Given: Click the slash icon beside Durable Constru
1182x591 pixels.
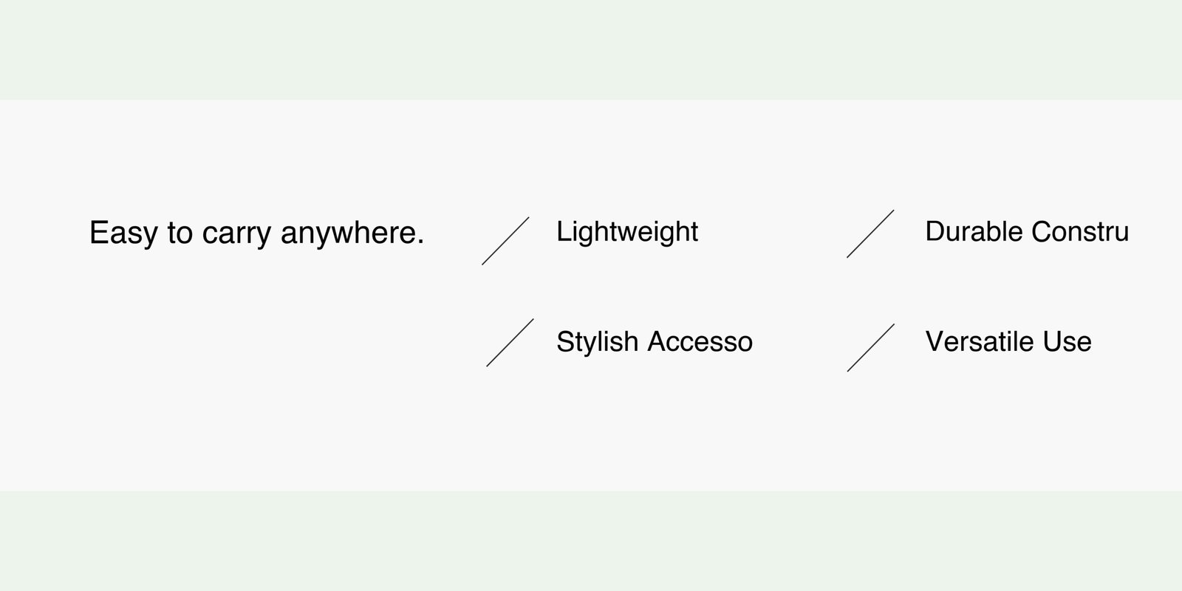Looking at the screenshot, I should 870,233.
